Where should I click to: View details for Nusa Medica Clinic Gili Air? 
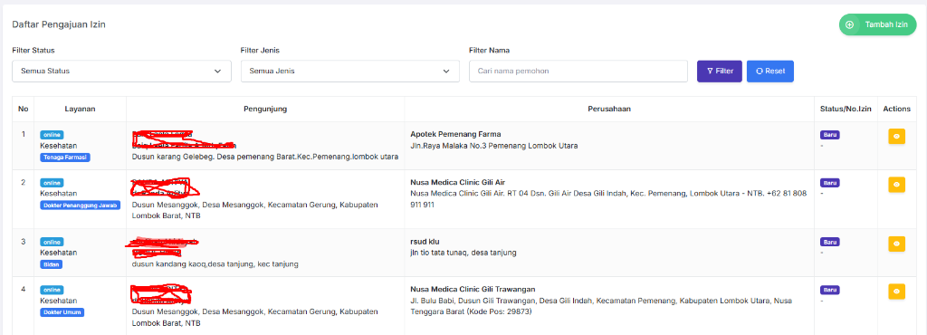pyautogui.click(x=896, y=185)
